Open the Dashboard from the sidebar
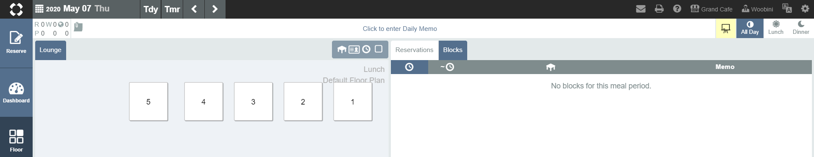 16,93
